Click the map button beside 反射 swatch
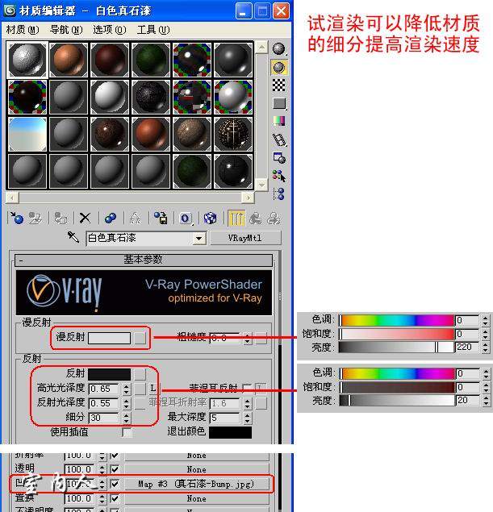493x512 pixels. (140, 374)
